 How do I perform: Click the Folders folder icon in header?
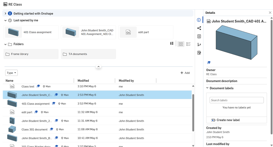point(10,44)
